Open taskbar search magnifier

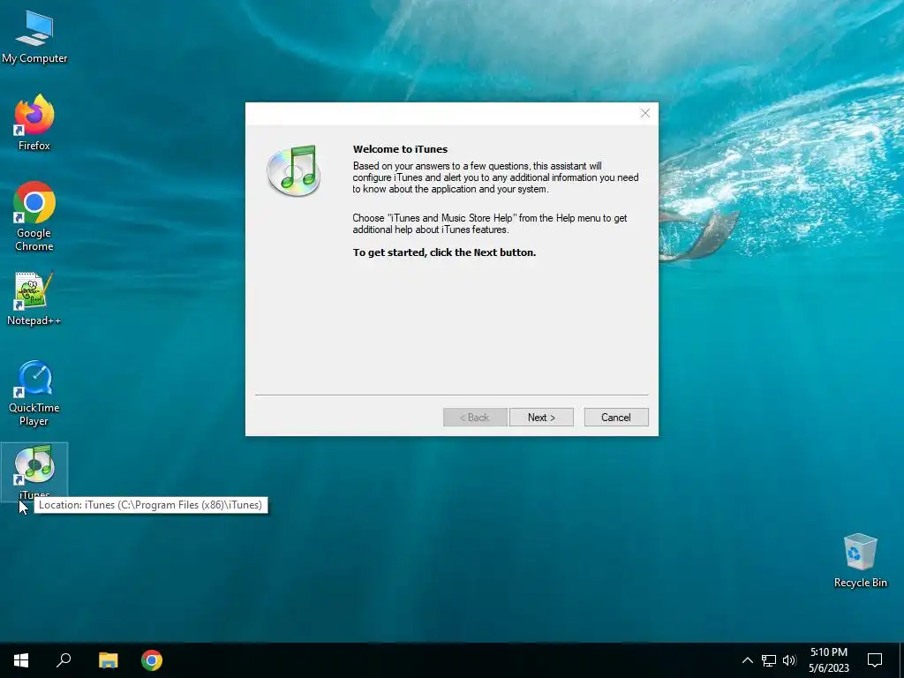tap(64, 660)
